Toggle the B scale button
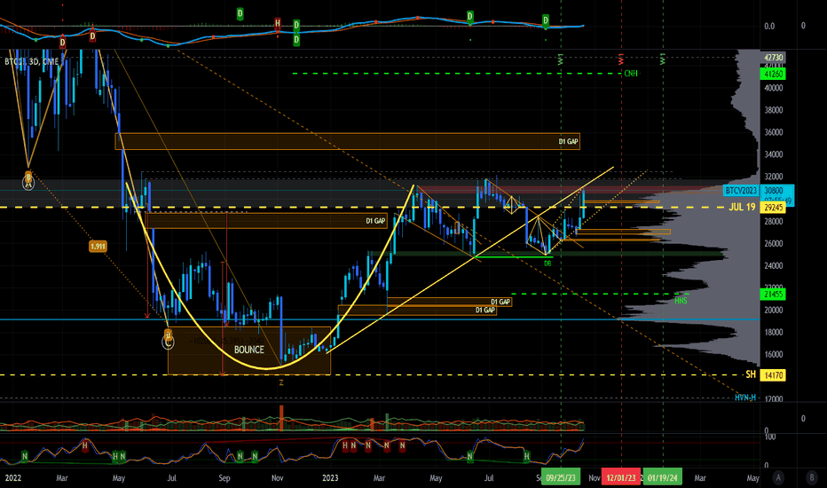The height and width of the screenshot is (488, 827). 812,478
